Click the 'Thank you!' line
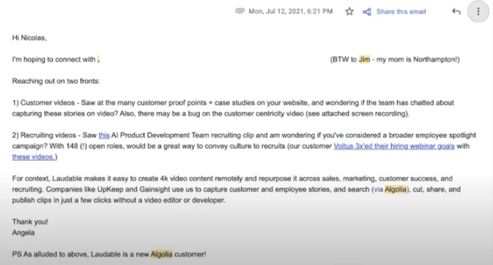 [30, 222]
